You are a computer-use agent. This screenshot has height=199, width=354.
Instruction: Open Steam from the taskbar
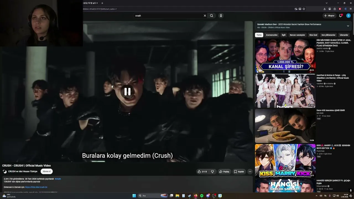[189, 196]
